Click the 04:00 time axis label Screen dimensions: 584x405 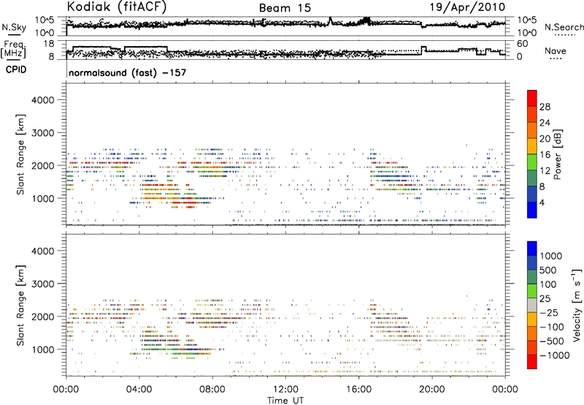tap(139, 390)
